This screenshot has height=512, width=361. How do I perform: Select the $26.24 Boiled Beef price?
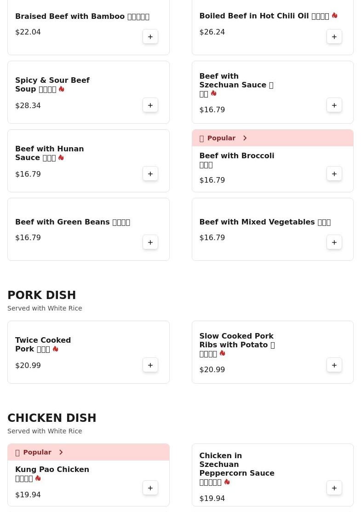212,32
